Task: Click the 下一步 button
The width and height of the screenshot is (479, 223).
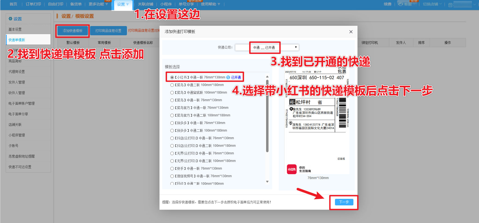Action: point(344,202)
